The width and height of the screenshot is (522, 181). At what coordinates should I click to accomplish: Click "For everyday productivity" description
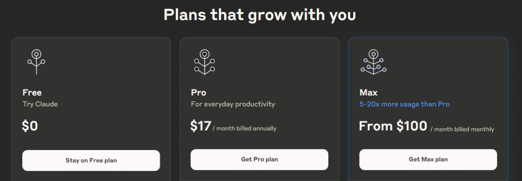(233, 104)
